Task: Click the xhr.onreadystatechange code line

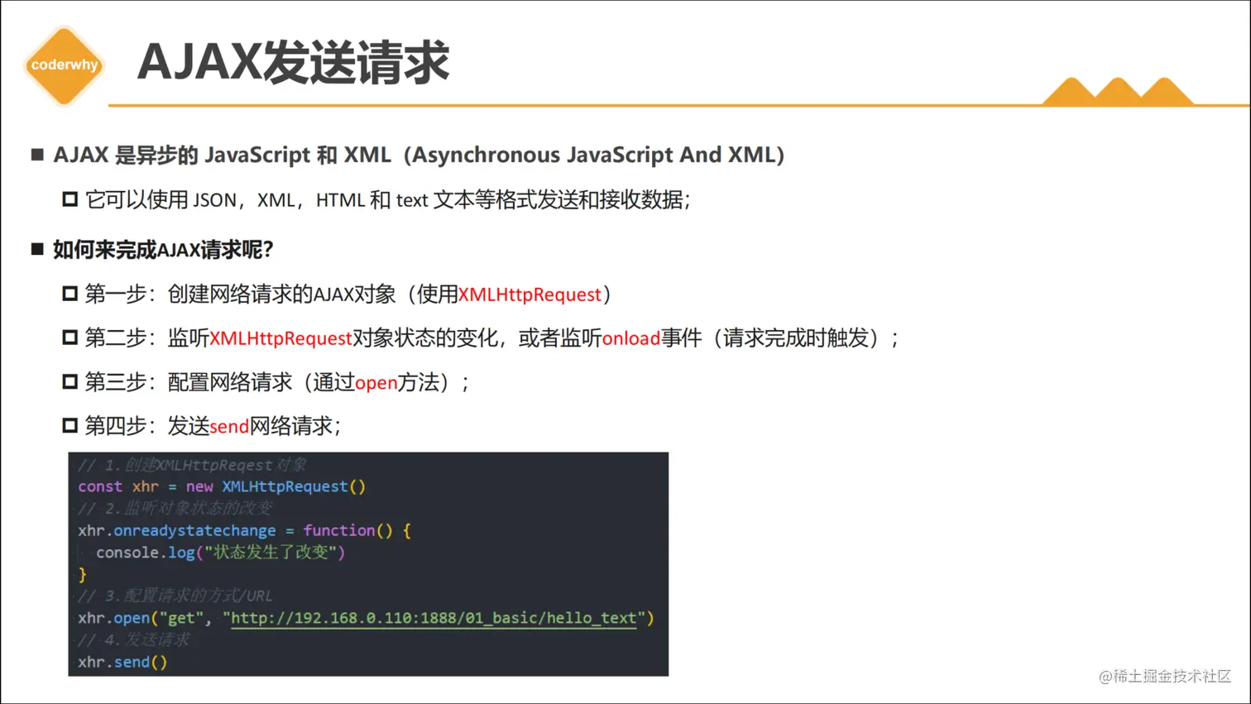Action: (x=244, y=530)
